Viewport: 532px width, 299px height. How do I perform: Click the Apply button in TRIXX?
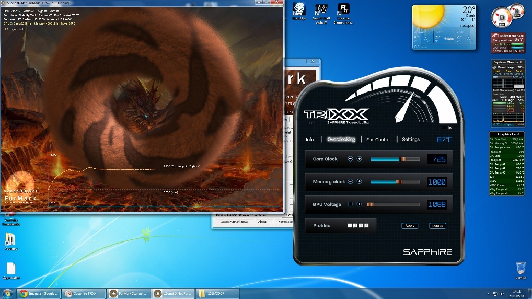[x=410, y=226]
